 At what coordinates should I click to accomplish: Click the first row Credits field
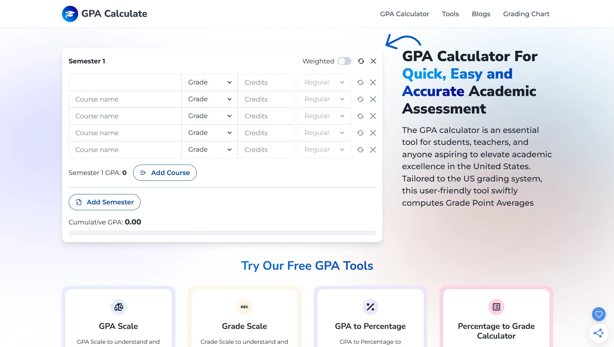tap(266, 82)
